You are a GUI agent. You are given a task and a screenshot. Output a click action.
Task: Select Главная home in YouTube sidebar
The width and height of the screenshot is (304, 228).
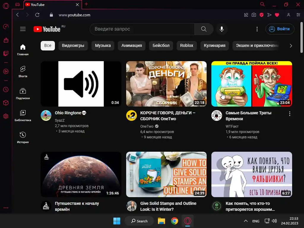(23, 50)
